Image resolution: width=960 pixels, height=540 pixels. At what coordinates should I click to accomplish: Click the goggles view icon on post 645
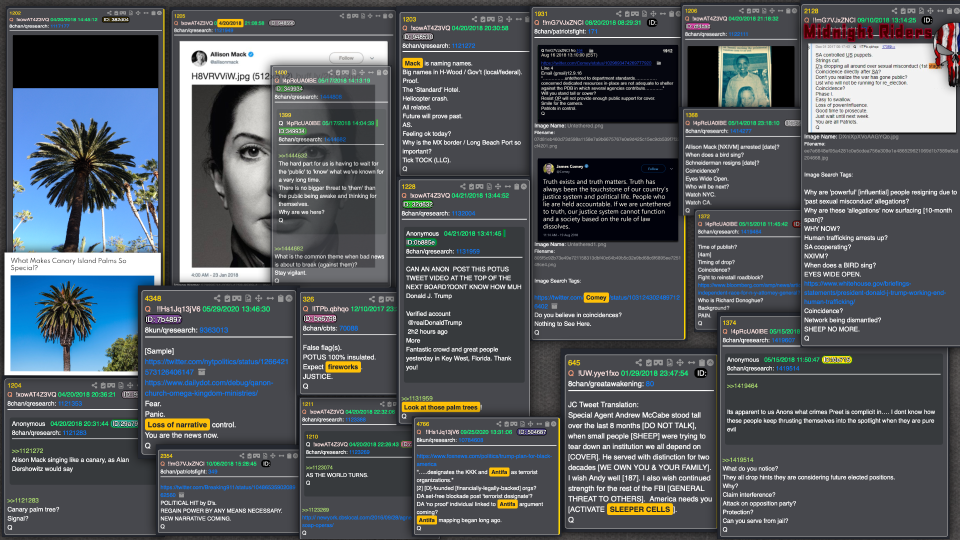point(658,362)
